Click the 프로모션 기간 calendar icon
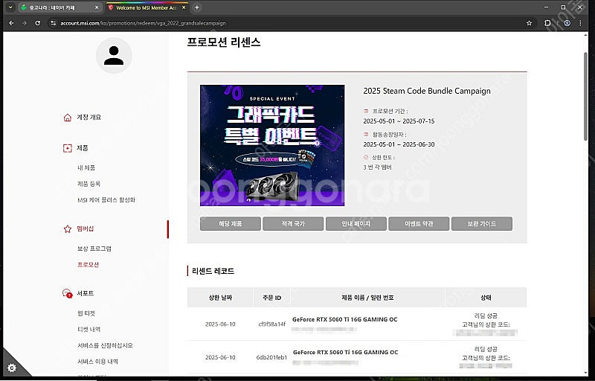The height and width of the screenshot is (381, 595). [x=366, y=111]
